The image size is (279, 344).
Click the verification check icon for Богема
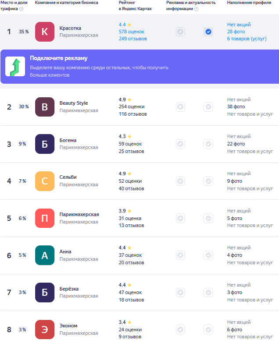(x=208, y=144)
